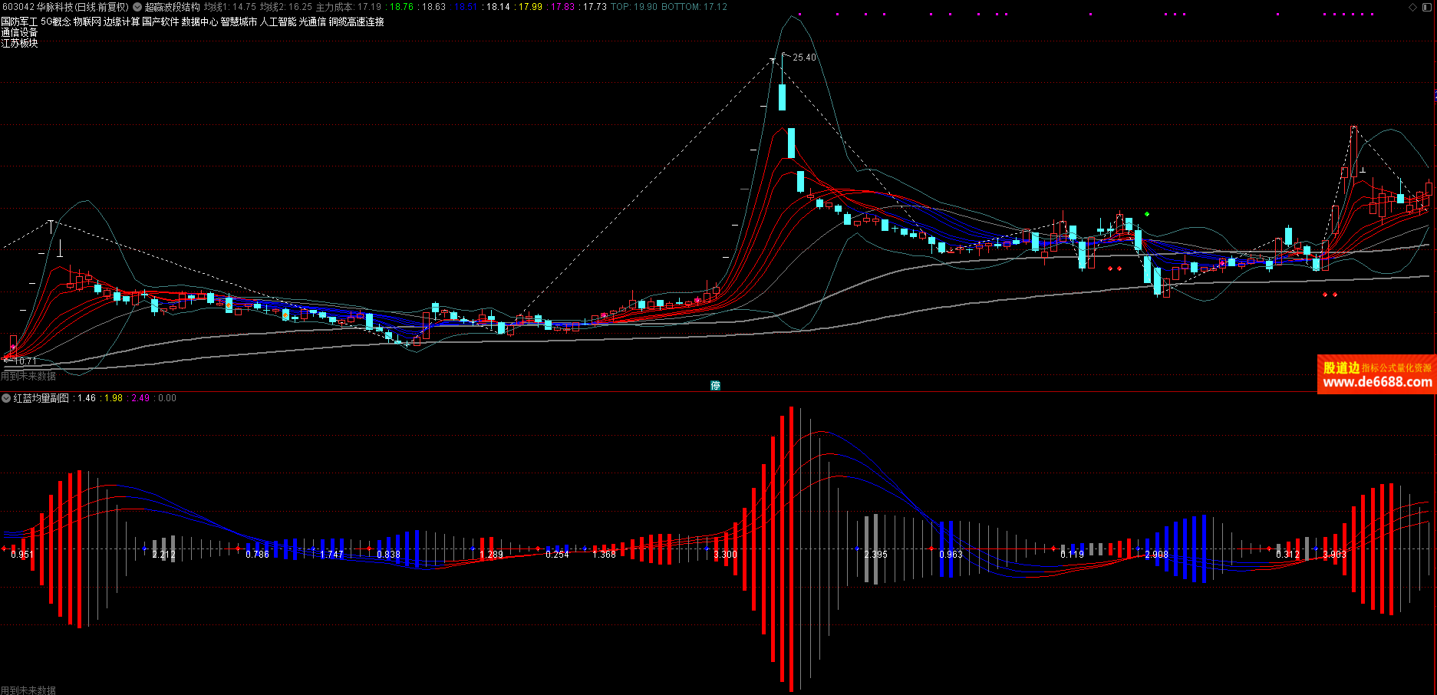Open the 股道边 www.de6688.com watermark link
This screenshot has height=695, width=1437.
(x=1376, y=374)
